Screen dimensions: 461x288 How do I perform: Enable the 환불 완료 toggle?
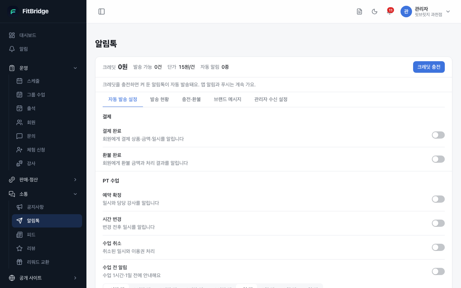438,159
